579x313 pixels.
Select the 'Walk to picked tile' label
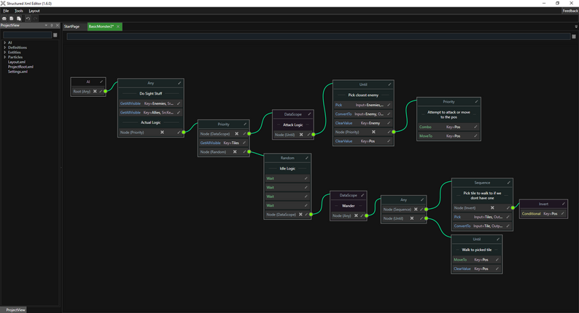tap(476, 250)
